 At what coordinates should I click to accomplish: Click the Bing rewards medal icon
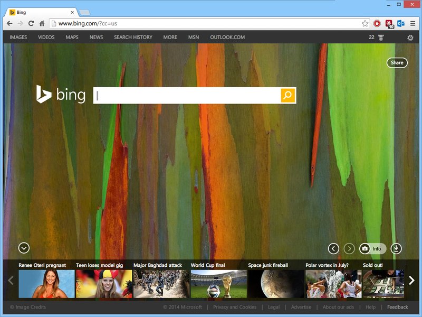coord(380,38)
